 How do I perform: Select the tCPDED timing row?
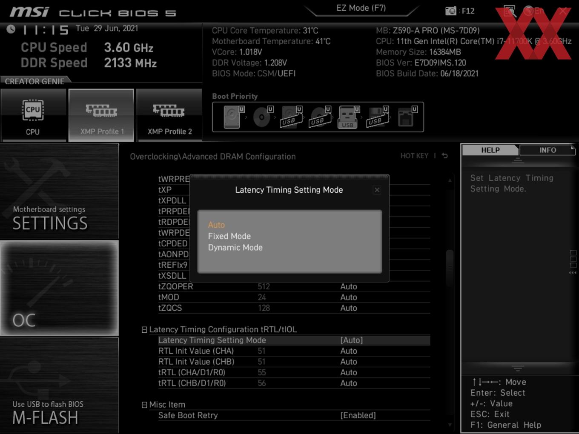(173, 243)
